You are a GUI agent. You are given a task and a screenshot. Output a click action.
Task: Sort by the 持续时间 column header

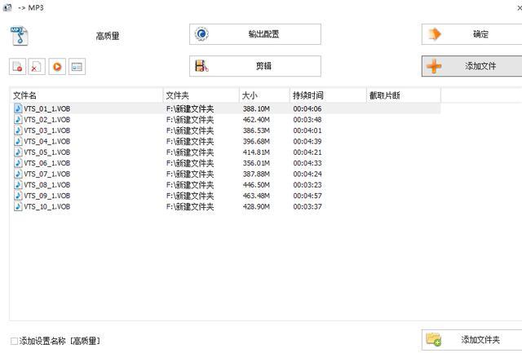point(328,95)
